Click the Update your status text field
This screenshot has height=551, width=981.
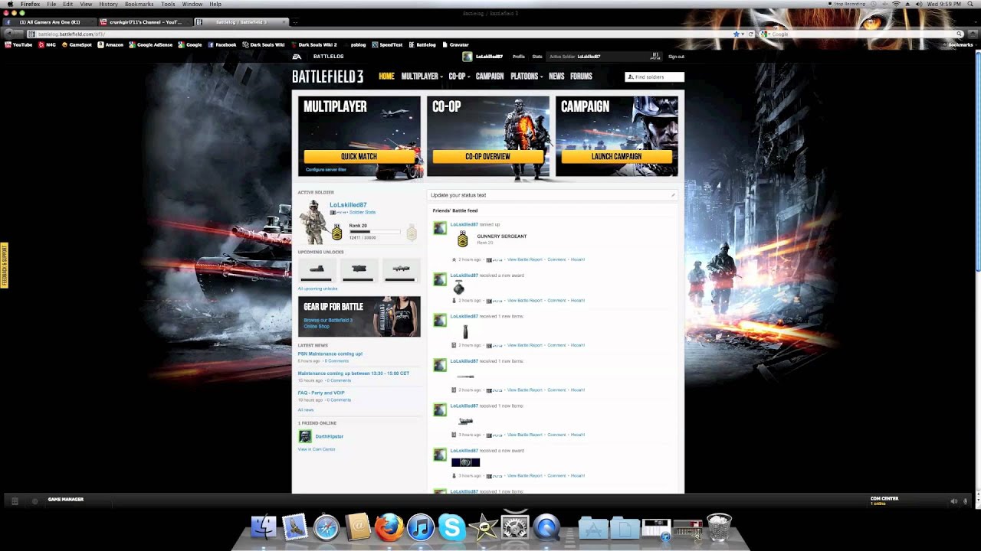(552, 195)
